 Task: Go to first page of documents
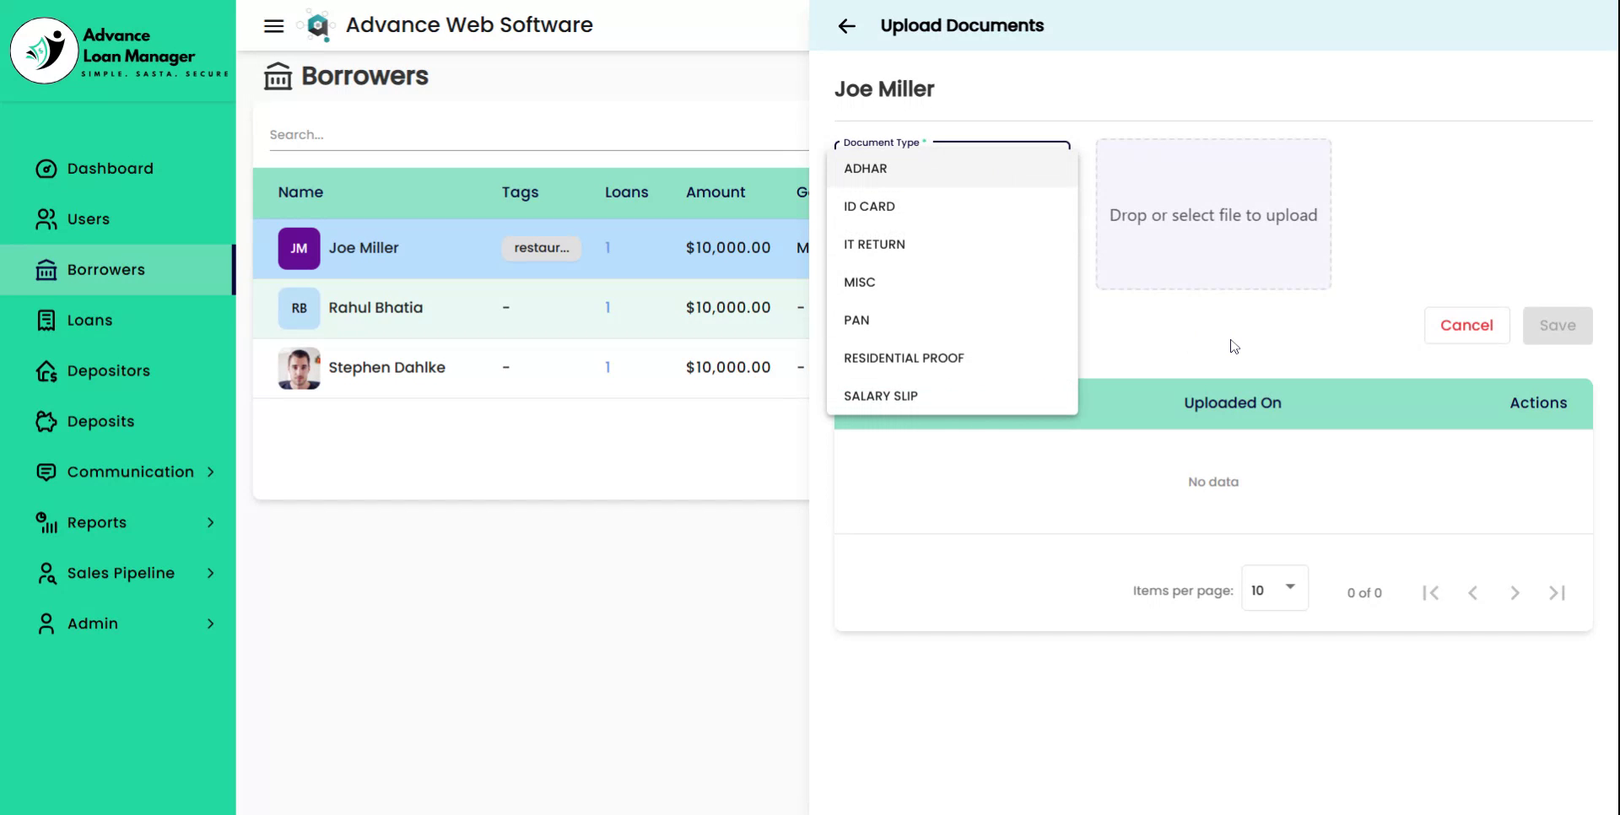pyautogui.click(x=1430, y=593)
